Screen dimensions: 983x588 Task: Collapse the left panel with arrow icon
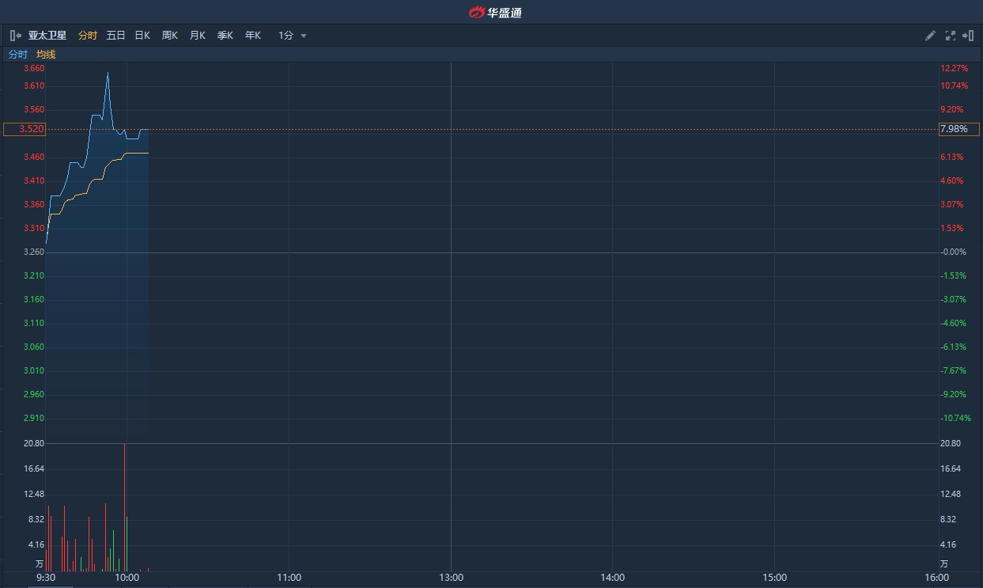click(x=15, y=36)
